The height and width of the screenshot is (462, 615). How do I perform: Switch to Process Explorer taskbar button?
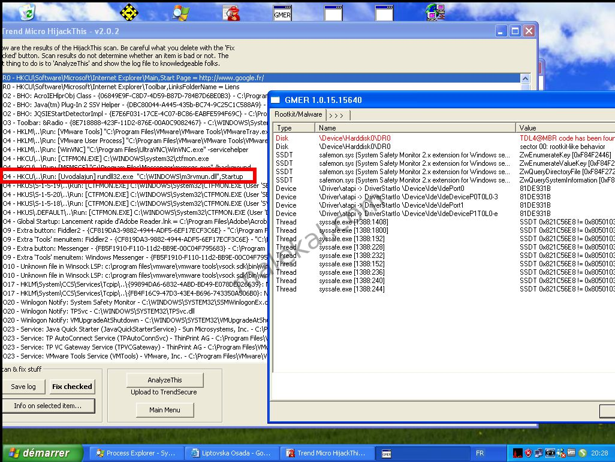[x=135, y=453]
